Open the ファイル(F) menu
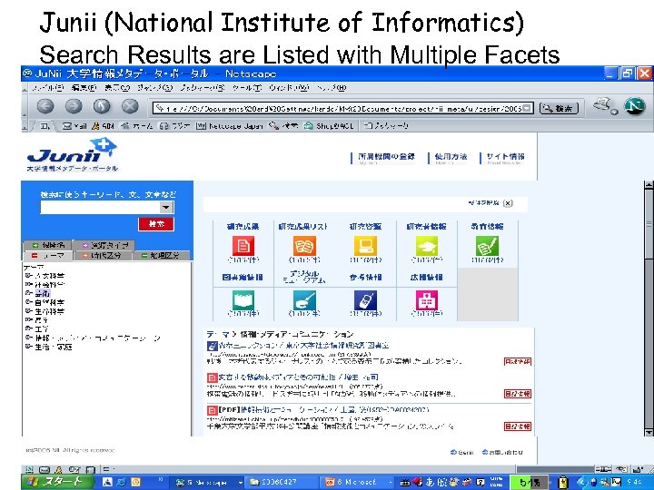The width and height of the screenshot is (654, 490). coord(47,88)
